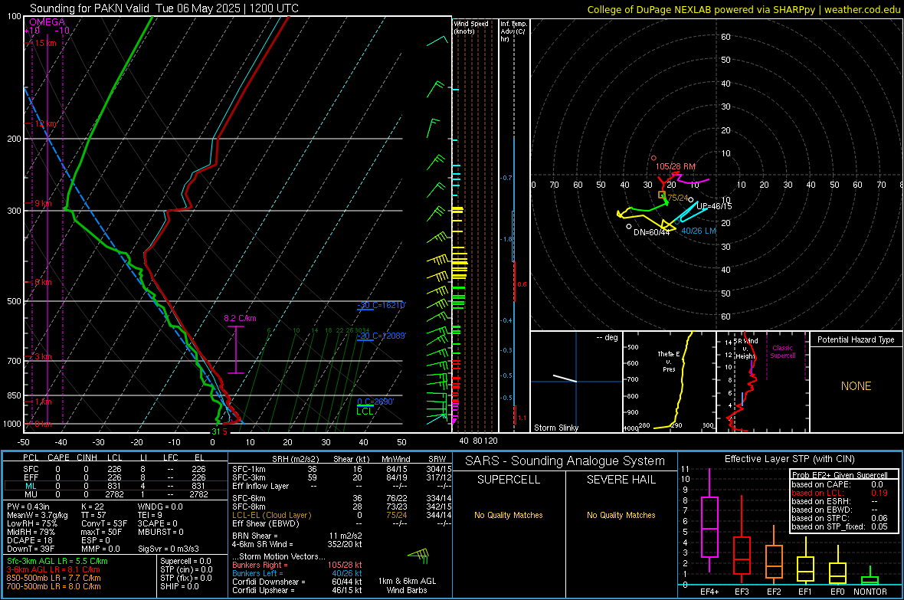
Task: Click the Supercell = 0.0 composite value
Action: 185,562
